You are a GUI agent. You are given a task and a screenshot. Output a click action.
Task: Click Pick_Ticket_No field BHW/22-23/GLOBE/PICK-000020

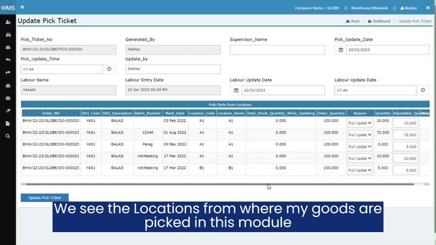[x=68, y=50]
